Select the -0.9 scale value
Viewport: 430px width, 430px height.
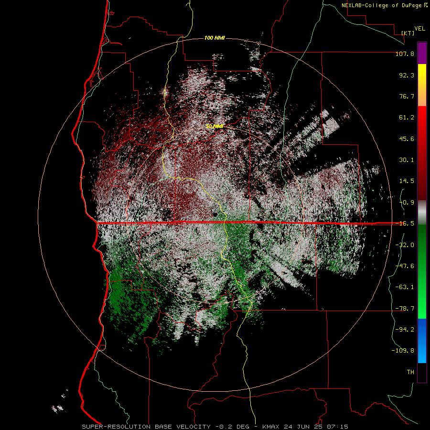pyautogui.click(x=407, y=203)
